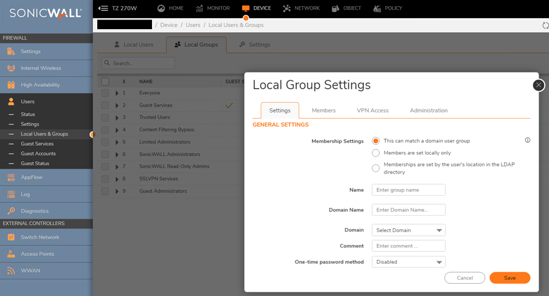Collapse sidebar using the back arrow icon
The height and width of the screenshot is (296, 549).
click(x=103, y=8)
